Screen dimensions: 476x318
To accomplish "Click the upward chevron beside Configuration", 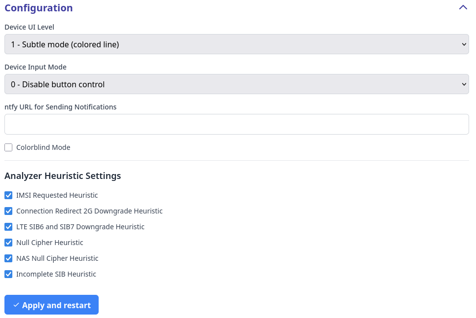I will 463,7.
